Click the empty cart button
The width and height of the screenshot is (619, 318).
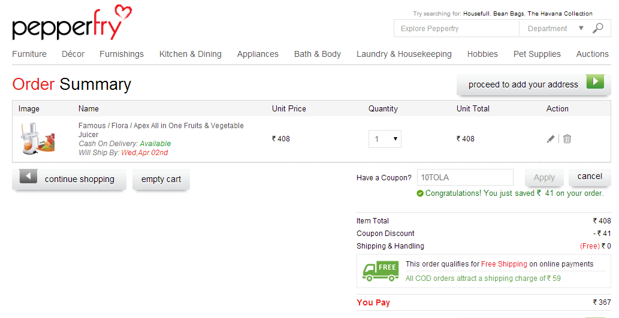tap(161, 179)
